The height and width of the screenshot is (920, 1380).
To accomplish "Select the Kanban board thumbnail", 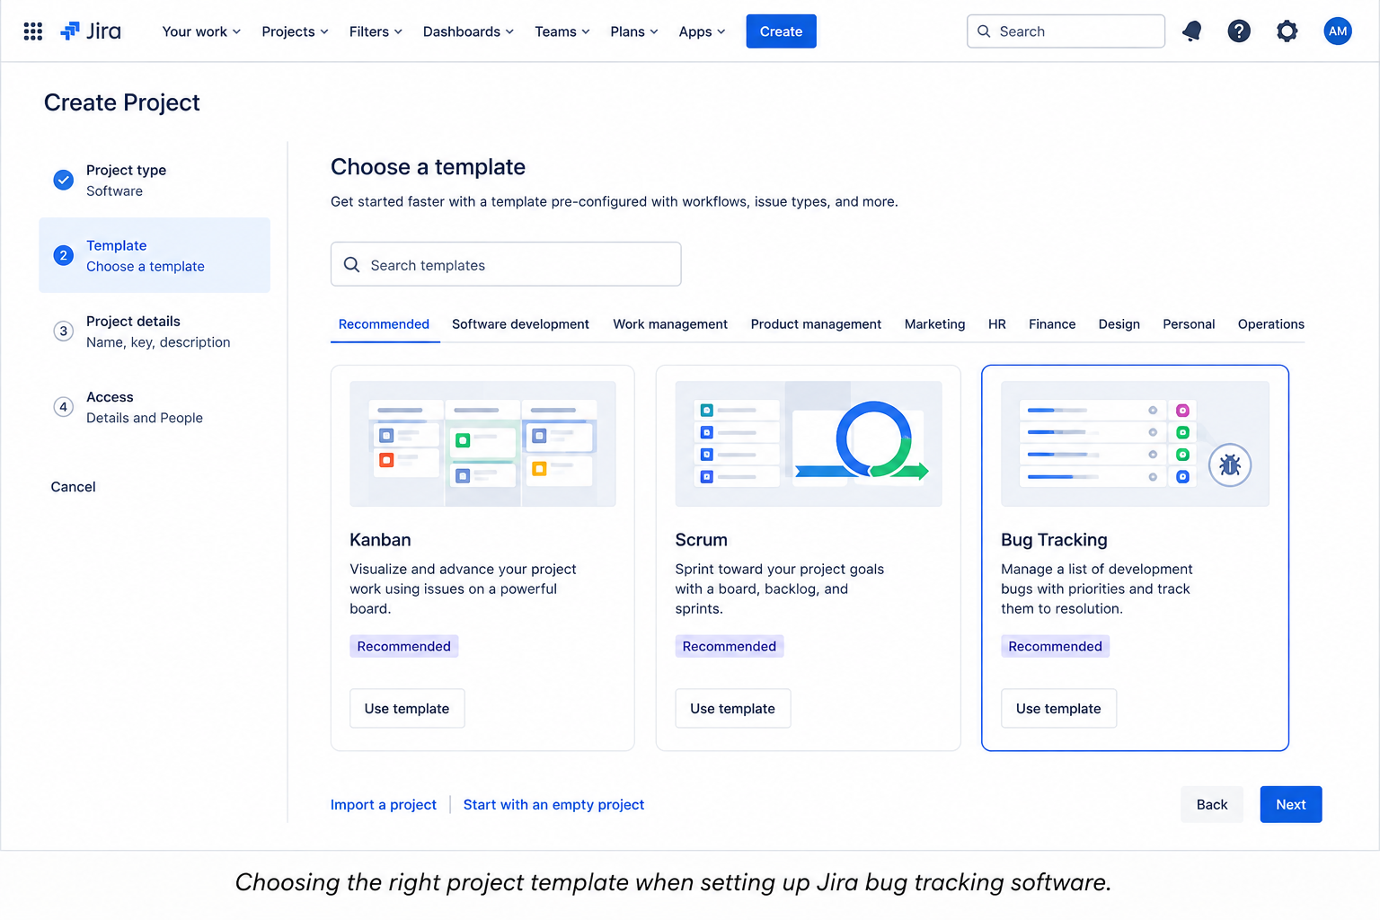I will (x=482, y=444).
